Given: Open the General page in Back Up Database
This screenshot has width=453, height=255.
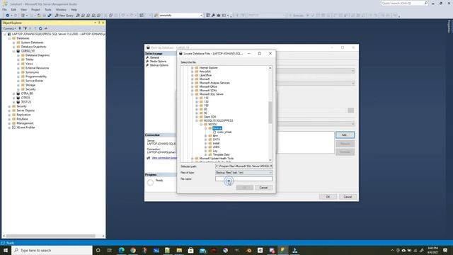Looking at the screenshot, I should pos(154,57).
